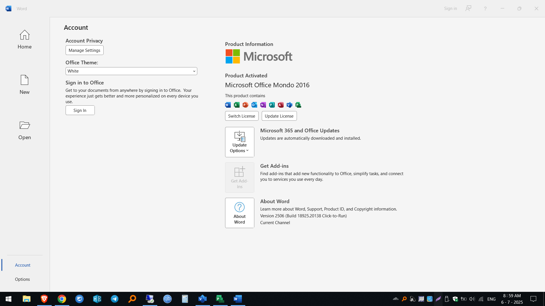The image size is (545, 306).
Task: Click the OneNote product icon
Action: click(263, 105)
